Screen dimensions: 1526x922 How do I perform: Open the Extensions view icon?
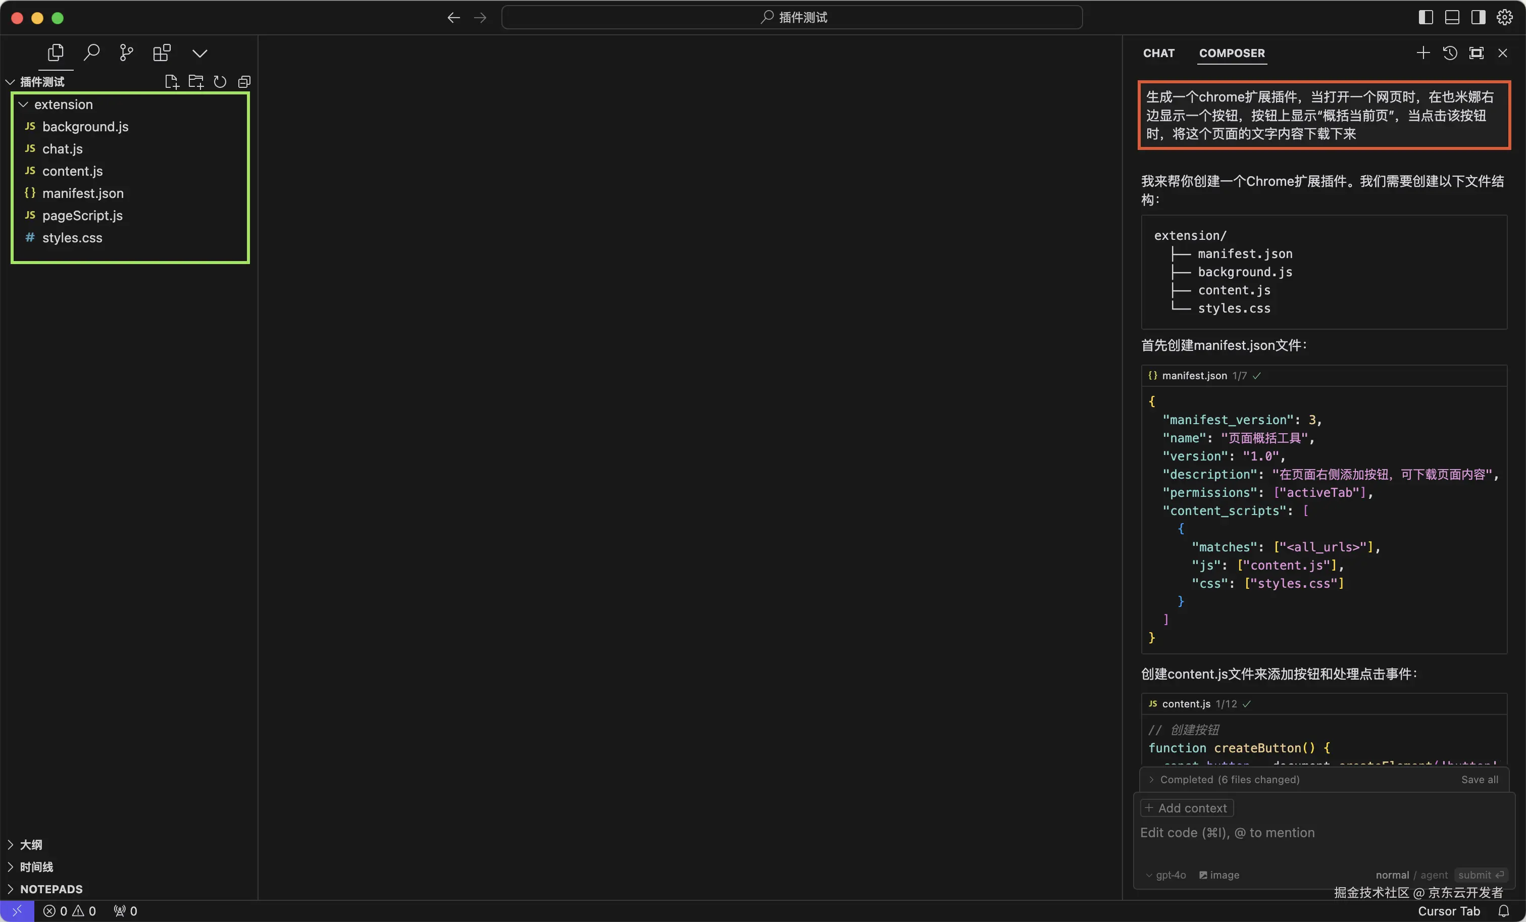click(162, 53)
